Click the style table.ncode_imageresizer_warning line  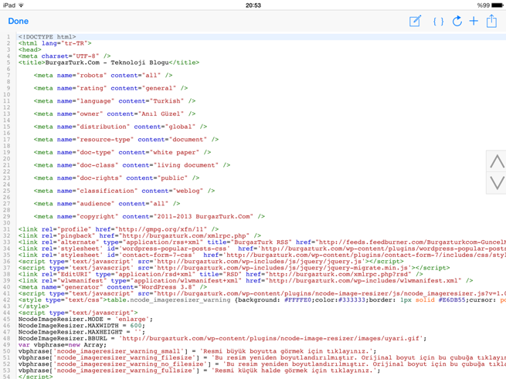pos(262,300)
